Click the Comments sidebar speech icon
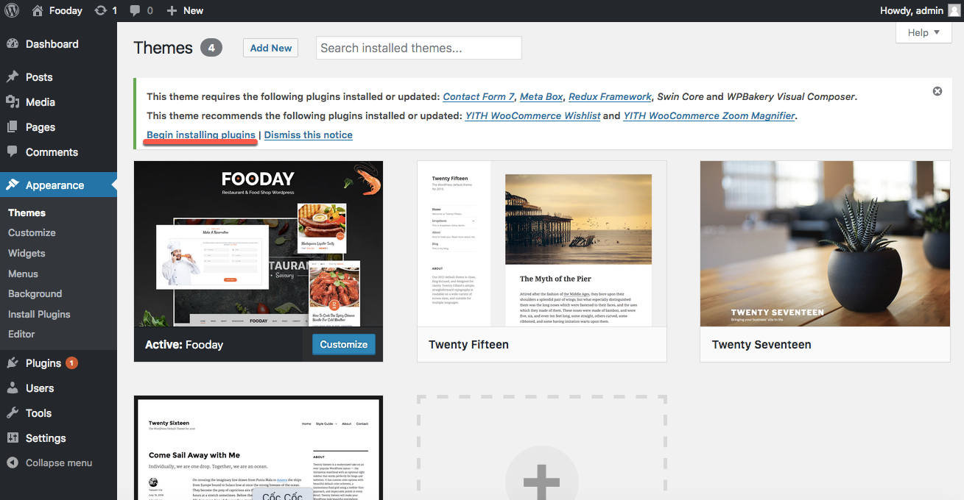The height and width of the screenshot is (500, 964). [13, 152]
